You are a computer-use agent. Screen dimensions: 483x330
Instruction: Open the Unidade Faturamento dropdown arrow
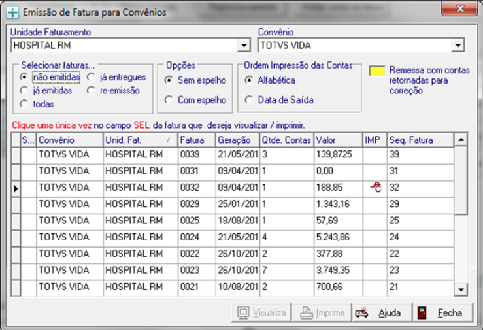click(x=244, y=46)
